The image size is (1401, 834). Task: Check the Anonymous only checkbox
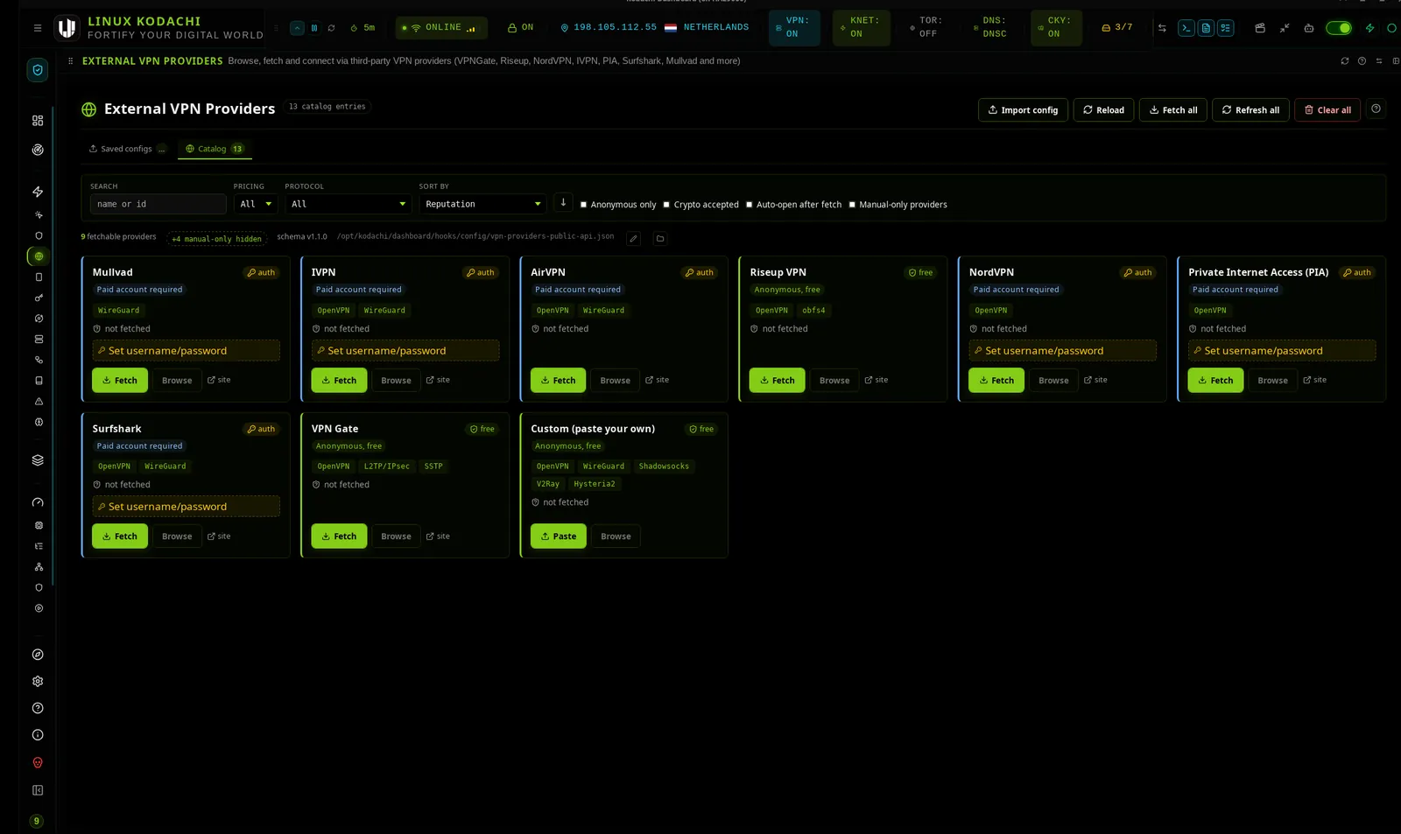pyautogui.click(x=584, y=205)
